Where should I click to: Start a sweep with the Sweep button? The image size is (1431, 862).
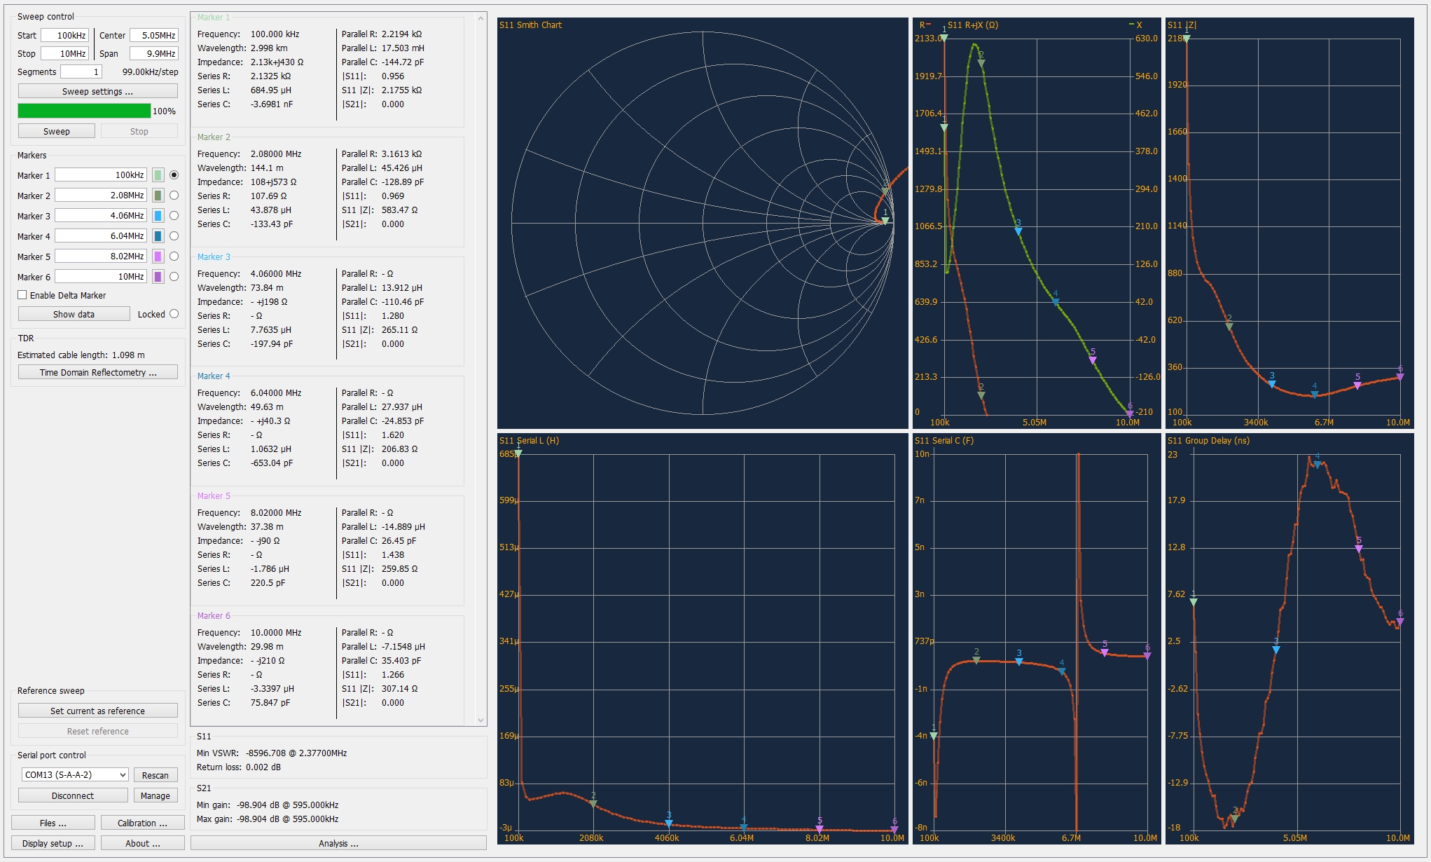tap(57, 131)
